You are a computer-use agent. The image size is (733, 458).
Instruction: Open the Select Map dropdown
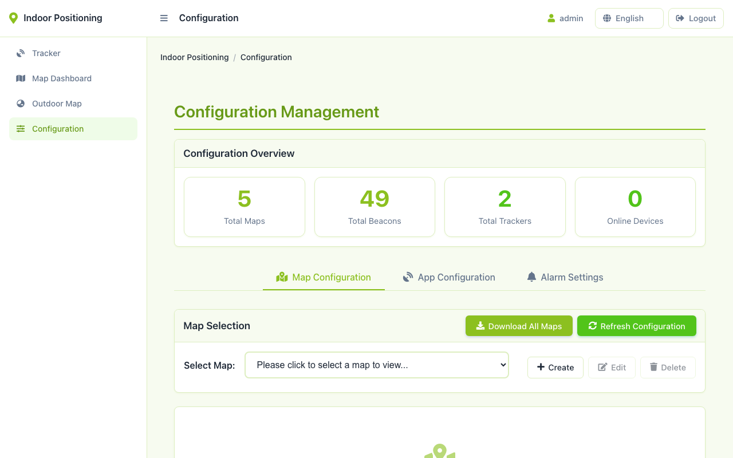coord(377,365)
